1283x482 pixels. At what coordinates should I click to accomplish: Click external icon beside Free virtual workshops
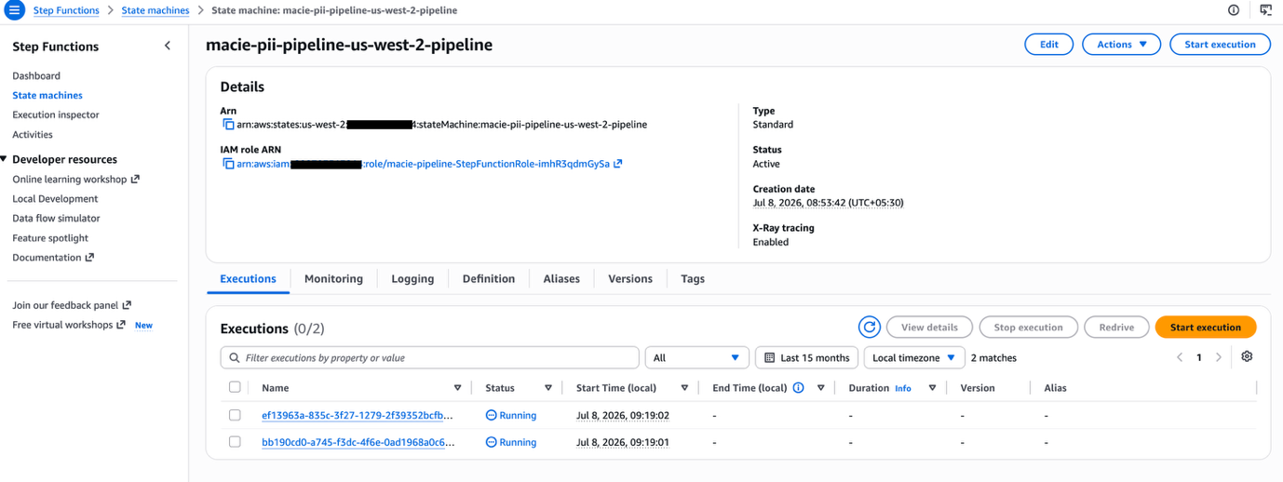pyautogui.click(x=121, y=325)
